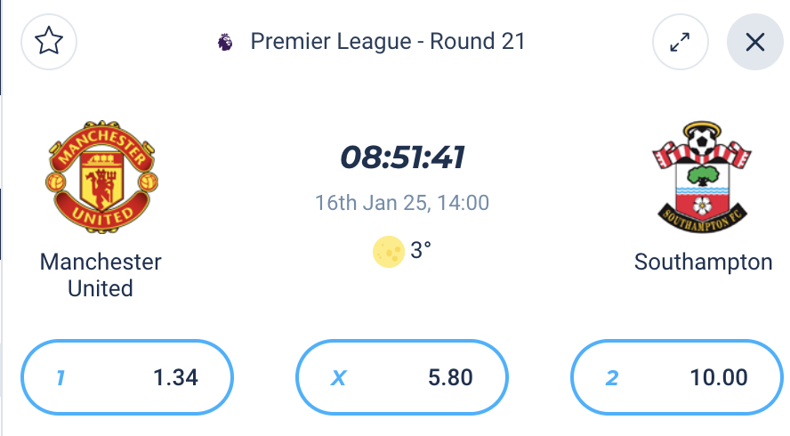Viewport: 790px width, 436px height.
Task: Select draw odds 5.80
Action: click(x=402, y=377)
